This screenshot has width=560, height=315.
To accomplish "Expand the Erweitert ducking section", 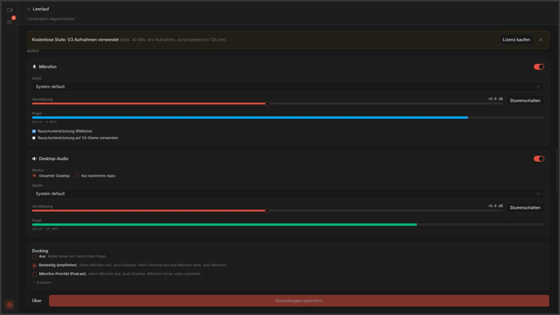I will [42, 283].
